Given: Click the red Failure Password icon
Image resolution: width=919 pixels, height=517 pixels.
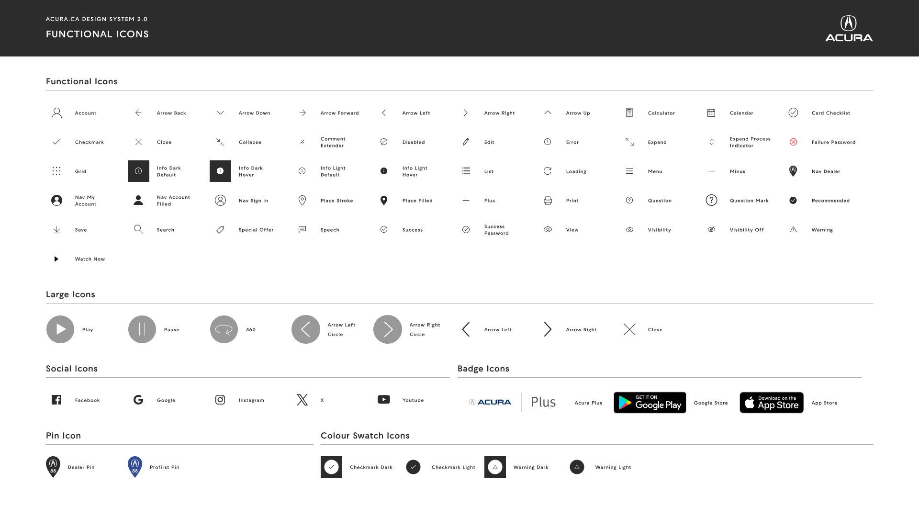Looking at the screenshot, I should [793, 142].
